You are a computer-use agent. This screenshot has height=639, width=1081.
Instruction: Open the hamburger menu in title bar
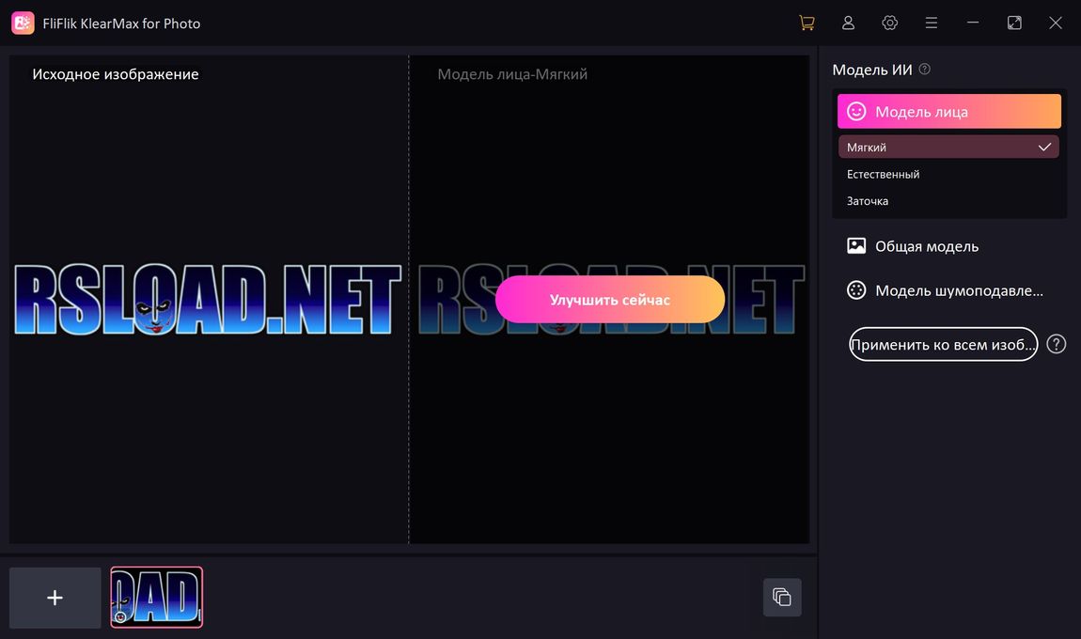click(931, 23)
